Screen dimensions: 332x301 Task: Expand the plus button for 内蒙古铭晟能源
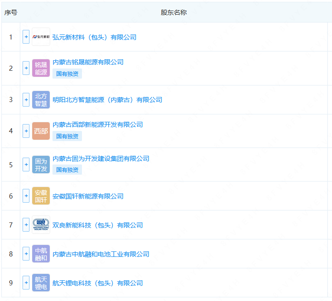click(x=26, y=68)
